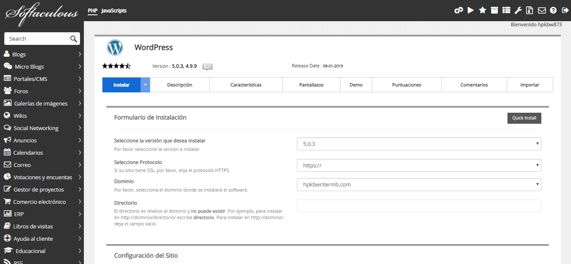
Task: Open the version dropdown showing 5.0.3
Action: tap(419, 144)
